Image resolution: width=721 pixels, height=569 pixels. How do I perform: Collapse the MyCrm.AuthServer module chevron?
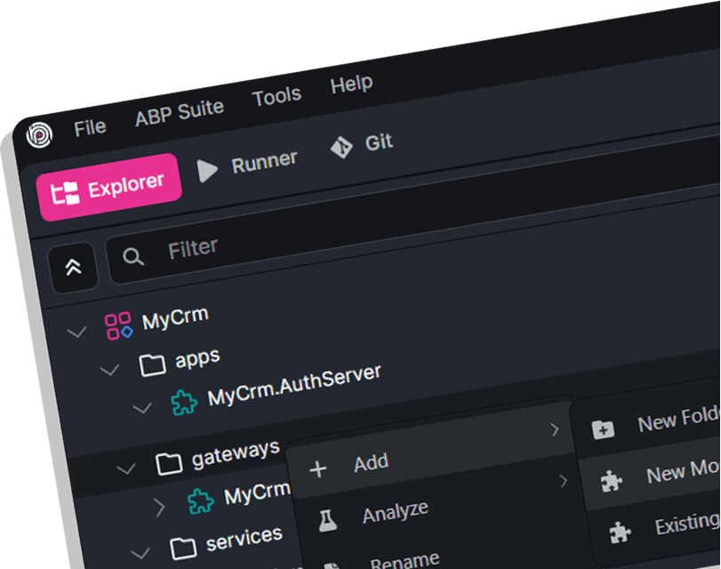click(142, 407)
